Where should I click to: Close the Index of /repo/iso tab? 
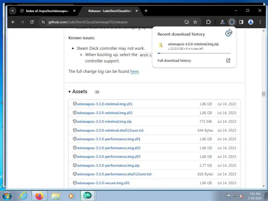coord(74,11)
